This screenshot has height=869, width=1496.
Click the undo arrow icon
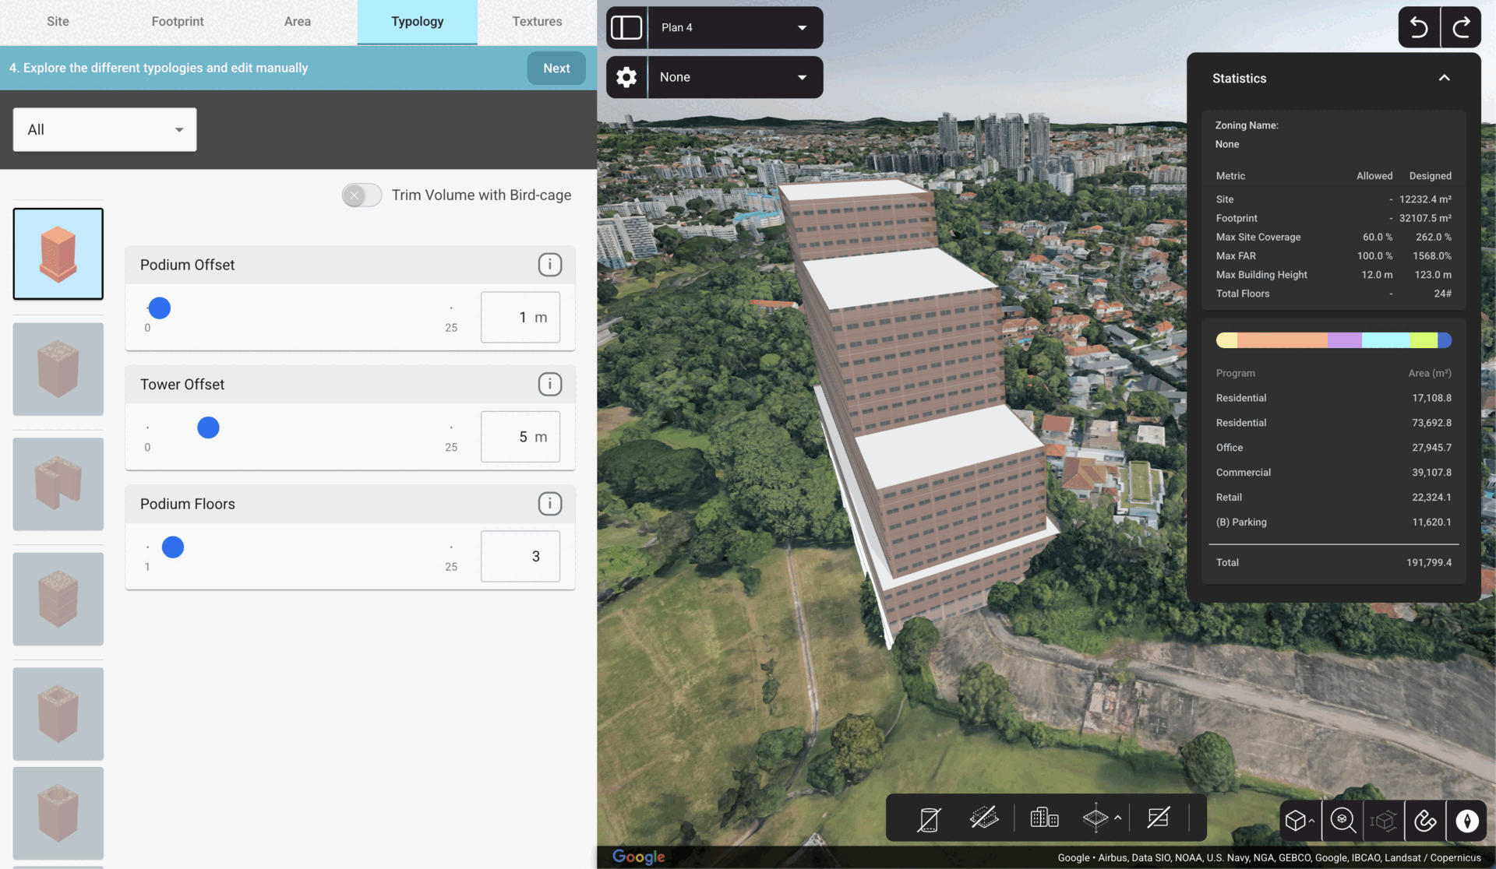[1419, 28]
